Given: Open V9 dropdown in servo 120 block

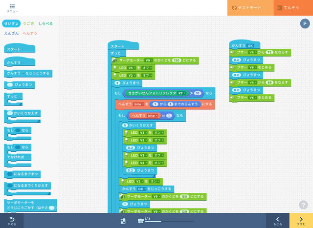Looking at the screenshot, I should point(149,61).
